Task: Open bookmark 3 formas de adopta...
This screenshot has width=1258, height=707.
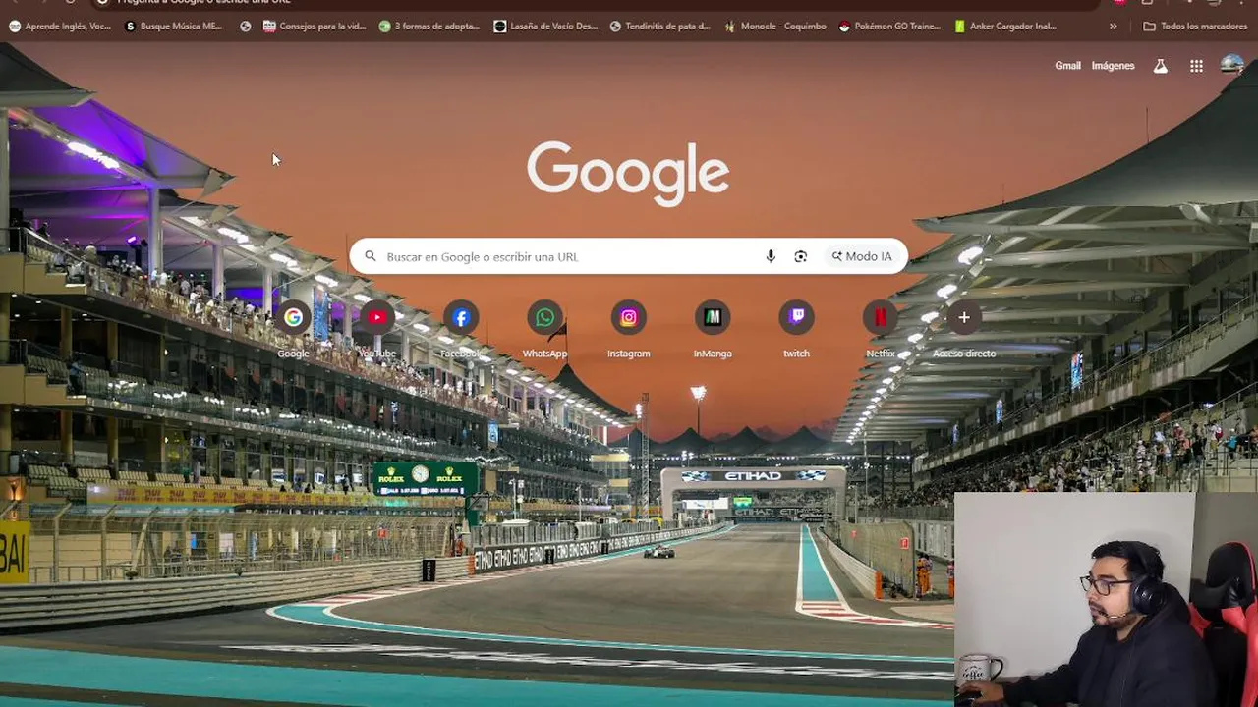Action: click(x=429, y=27)
